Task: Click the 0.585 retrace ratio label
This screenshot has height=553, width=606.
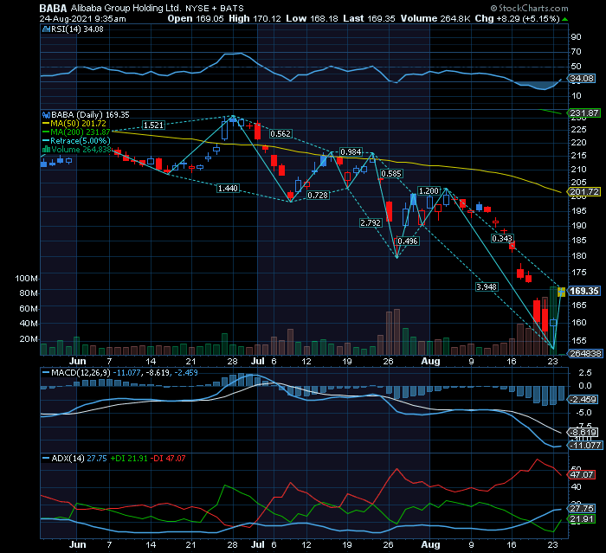Action: point(391,173)
